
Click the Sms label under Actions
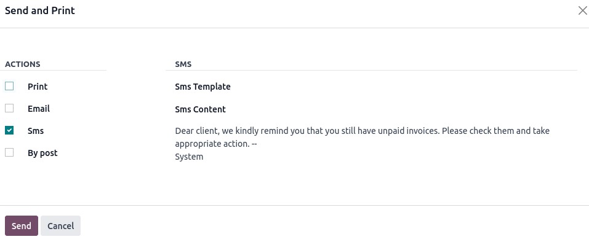[x=36, y=131]
